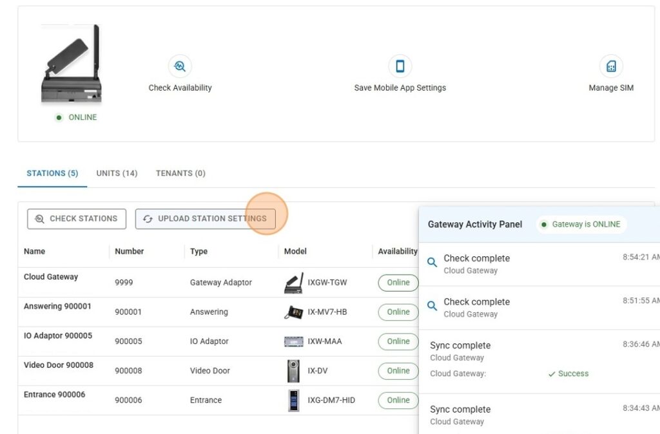Click the IXG-DM7-HID entrance panel icon
The width and height of the screenshot is (660, 434).
(x=293, y=401)
